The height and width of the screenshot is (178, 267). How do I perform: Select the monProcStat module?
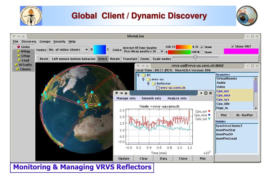tap(226, 130)
